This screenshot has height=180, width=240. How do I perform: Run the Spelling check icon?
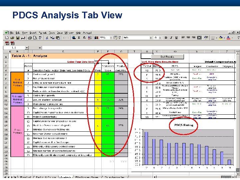pos(40,38)
